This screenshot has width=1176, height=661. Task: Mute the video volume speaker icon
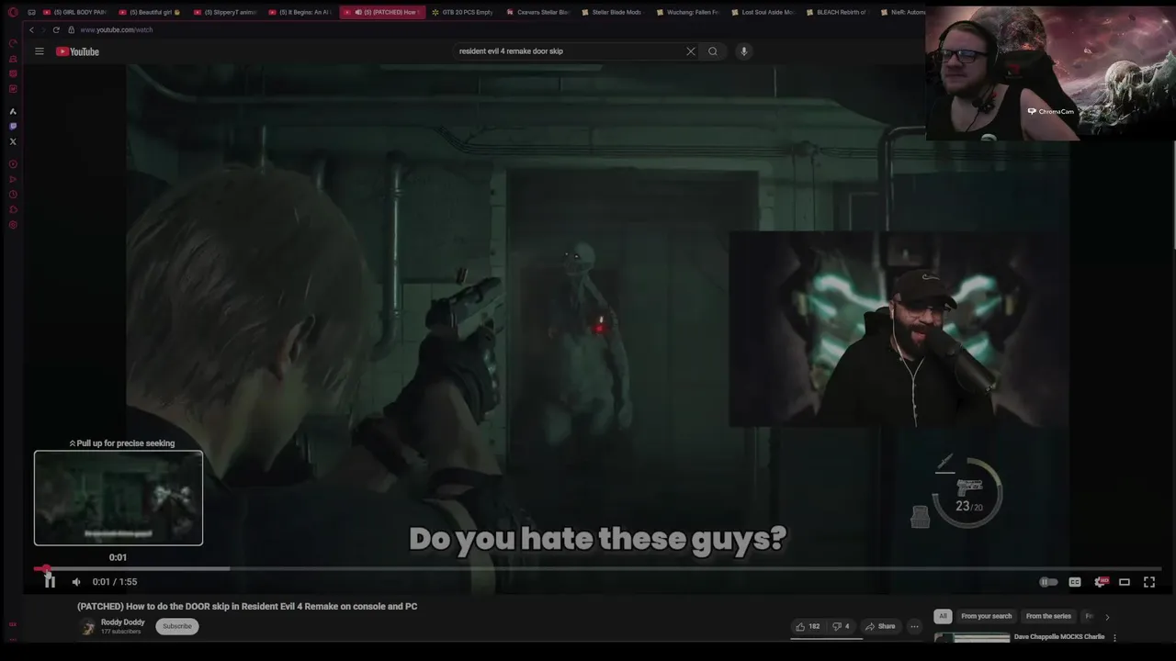pyautogui.click(x=76, y=582)
